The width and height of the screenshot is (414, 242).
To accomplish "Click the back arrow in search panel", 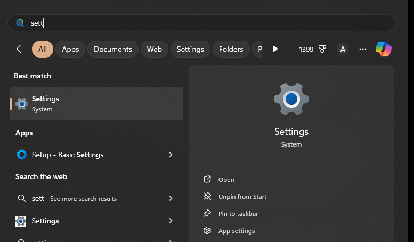I will (x=21, y=49).
